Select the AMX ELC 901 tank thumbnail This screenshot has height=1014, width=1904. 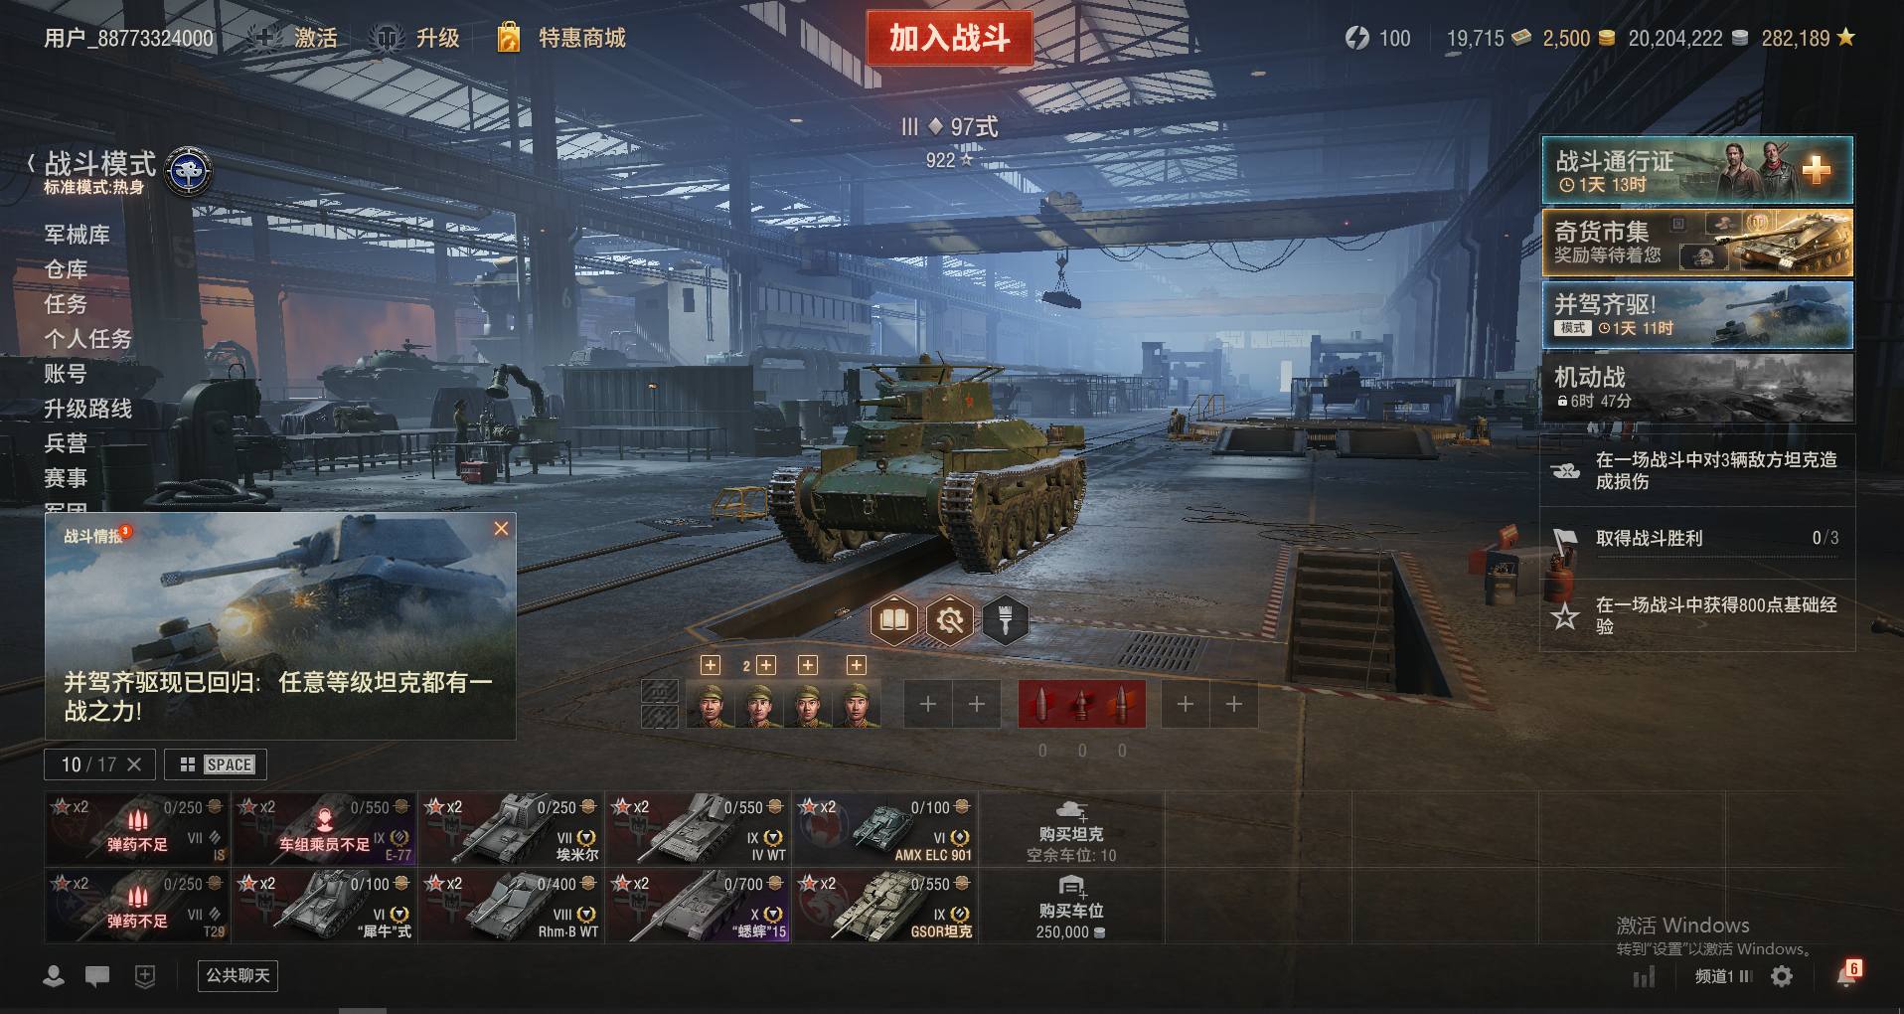pos(886,828)
